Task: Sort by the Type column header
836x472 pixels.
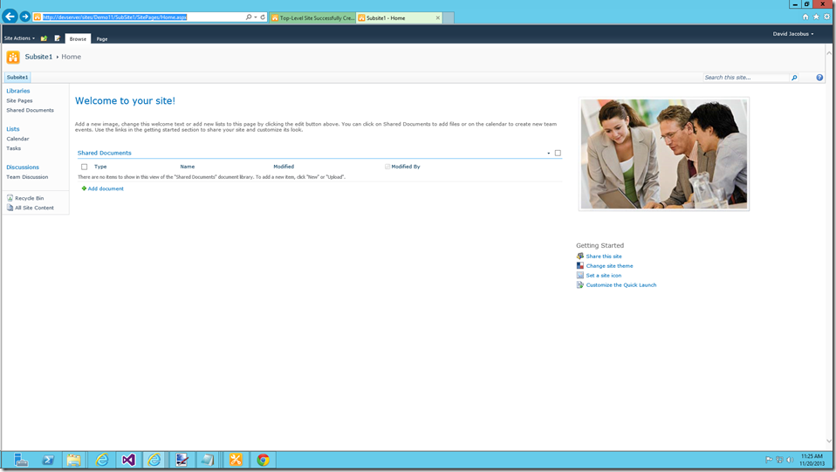Action: [x=100, y=167]
